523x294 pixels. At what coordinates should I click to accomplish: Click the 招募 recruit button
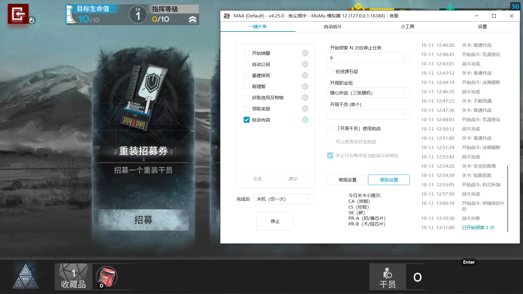(143, 220)
